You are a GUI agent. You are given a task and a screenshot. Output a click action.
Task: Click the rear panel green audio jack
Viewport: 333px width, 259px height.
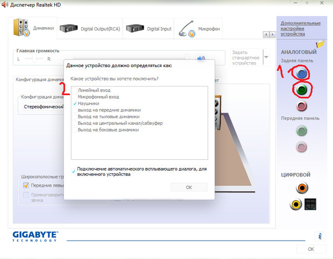coord(301,90)
